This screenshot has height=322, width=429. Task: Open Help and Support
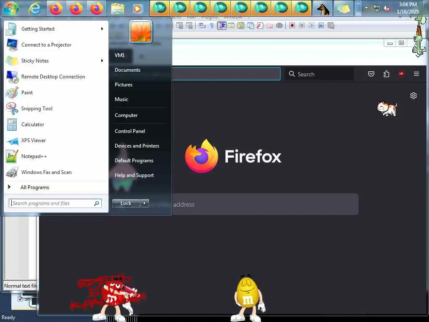tap(134, 175)
